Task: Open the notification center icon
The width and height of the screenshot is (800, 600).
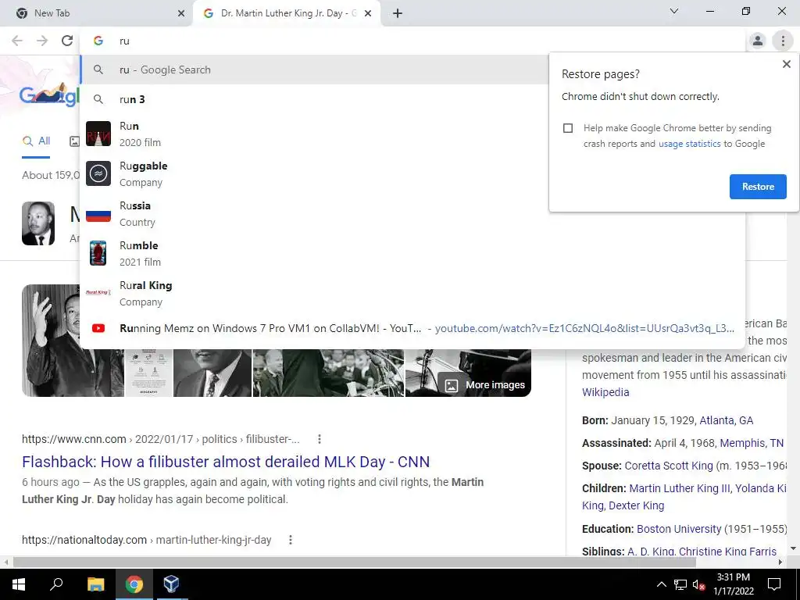Action: click(774, 584)
